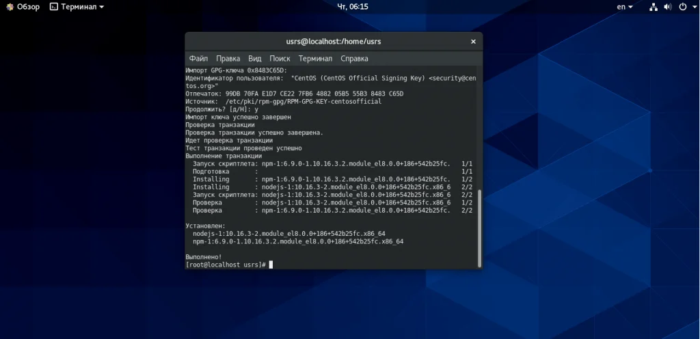Click the Продолжить? [д/Н]: y line
Image resolution: width=700 pixels, height=339 pixels.
tap(222, 109)
